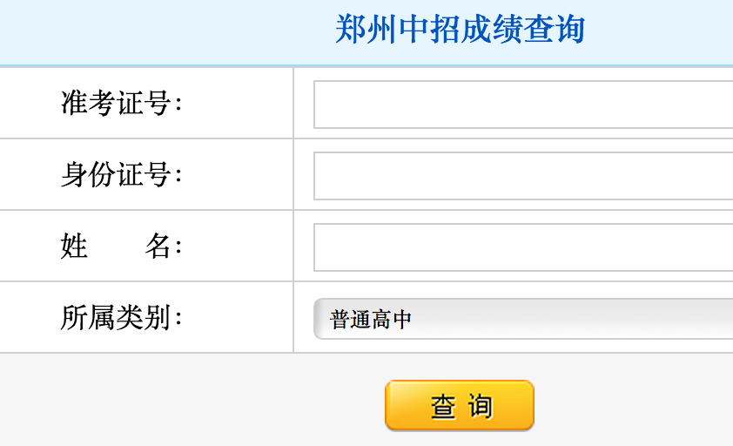The width and height of the screenshot is (733, 446).
Task: Submit the score query form
Action: pos(459,406)
